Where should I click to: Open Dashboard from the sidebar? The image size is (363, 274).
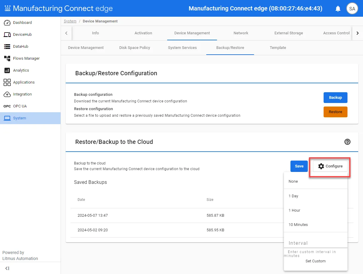(x=30, y=23)
